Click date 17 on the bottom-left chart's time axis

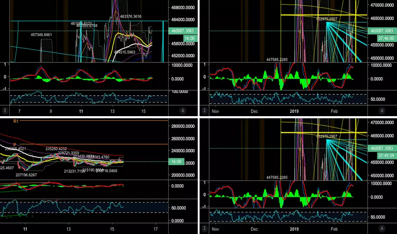[155, 229]
